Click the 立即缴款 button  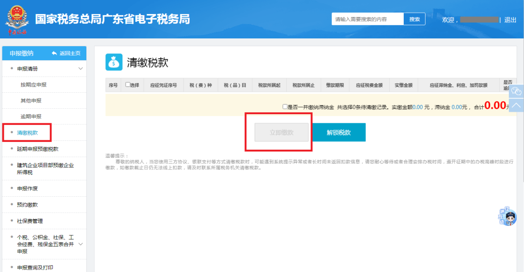[x=281, y=132]
